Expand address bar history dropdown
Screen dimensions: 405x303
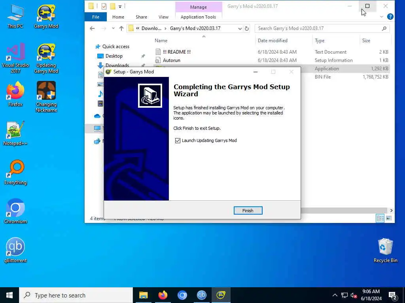point(240,28)
